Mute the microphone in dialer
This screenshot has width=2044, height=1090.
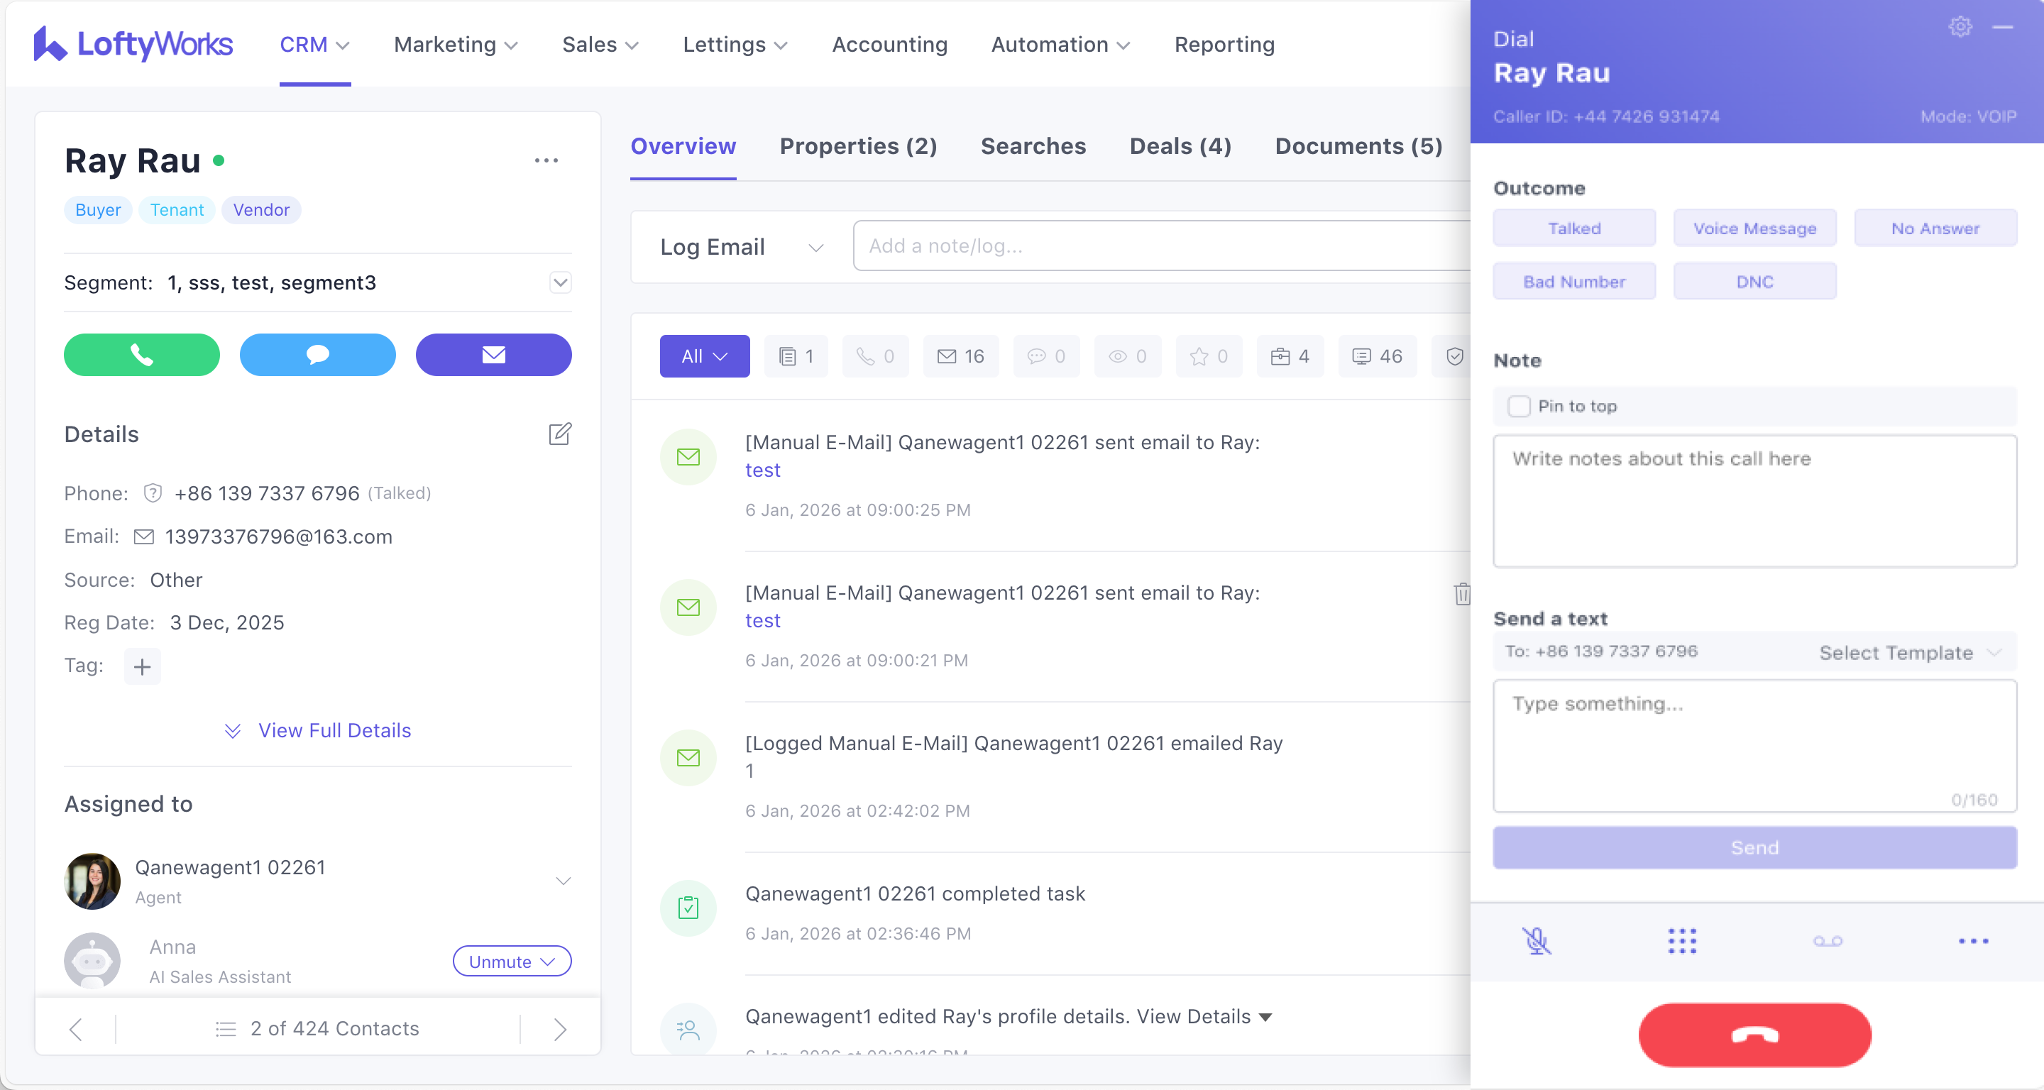point(1536,941)
